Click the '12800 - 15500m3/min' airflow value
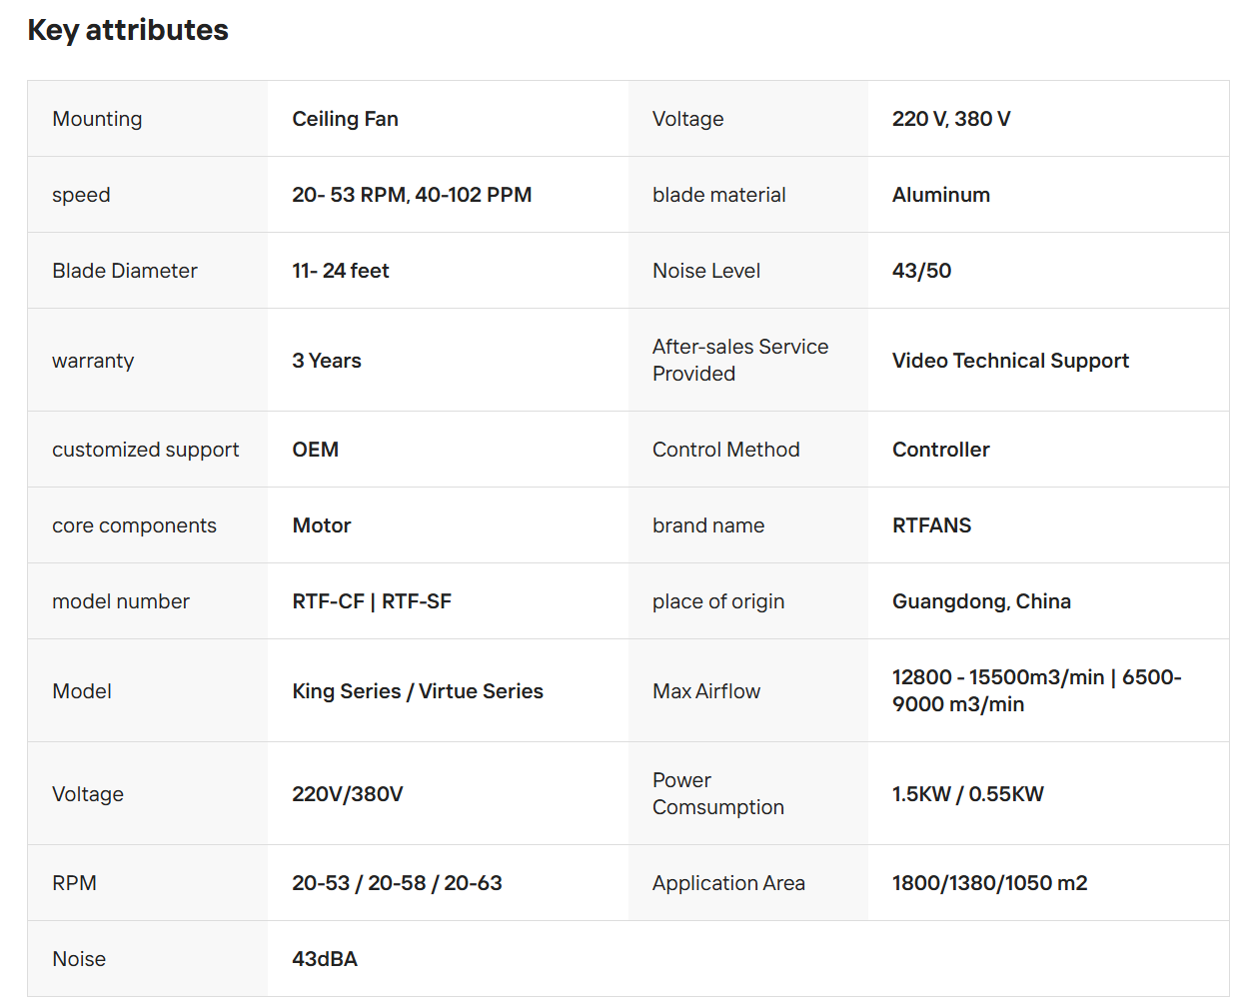The width and height of the screenshot is (1241, 1005). [x=998, y=677]
